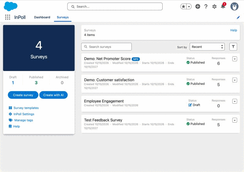View notifications bell icon
244x172 pixels.
tap(223, 6)
